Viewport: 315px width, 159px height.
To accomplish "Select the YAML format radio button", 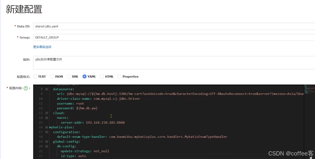I will 84,76.
